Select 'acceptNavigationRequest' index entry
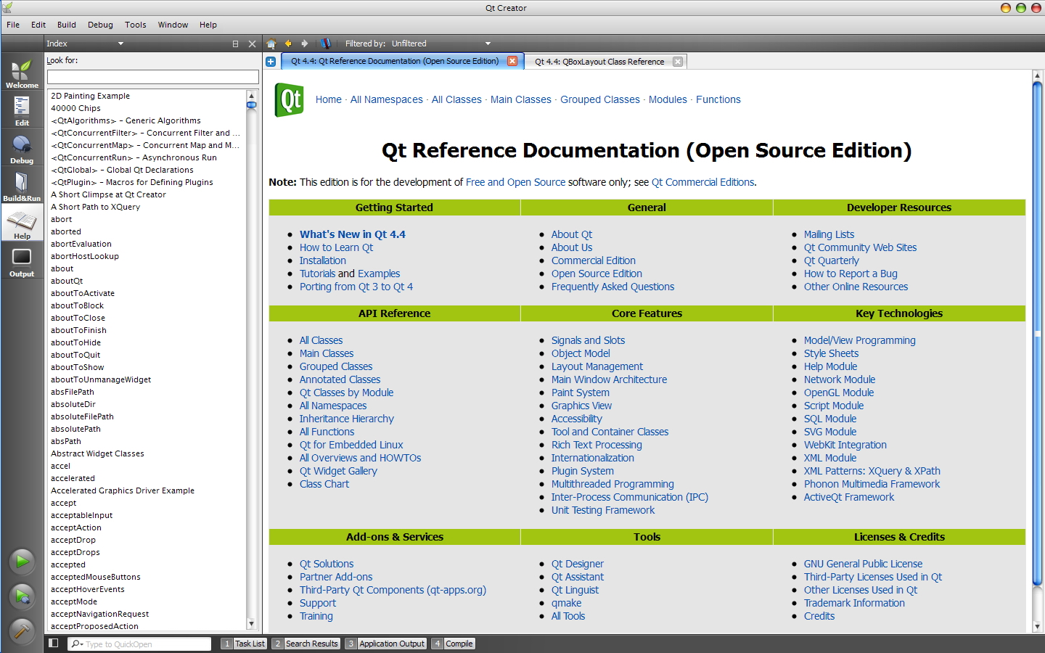Viewport: 1045px width, 653px height. point(100,614)
